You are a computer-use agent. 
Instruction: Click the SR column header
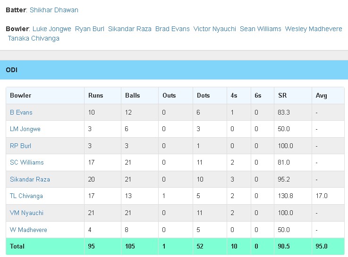click(x=282, y=95)
